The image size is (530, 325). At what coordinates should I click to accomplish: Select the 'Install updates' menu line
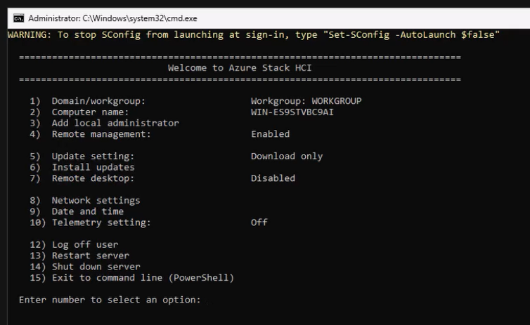(82, 167)
